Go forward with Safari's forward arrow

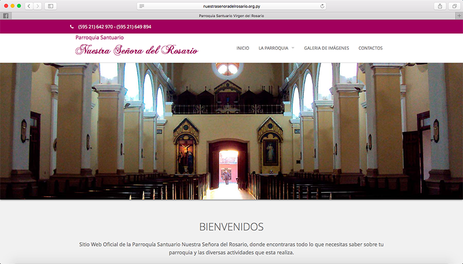point(37,6)
